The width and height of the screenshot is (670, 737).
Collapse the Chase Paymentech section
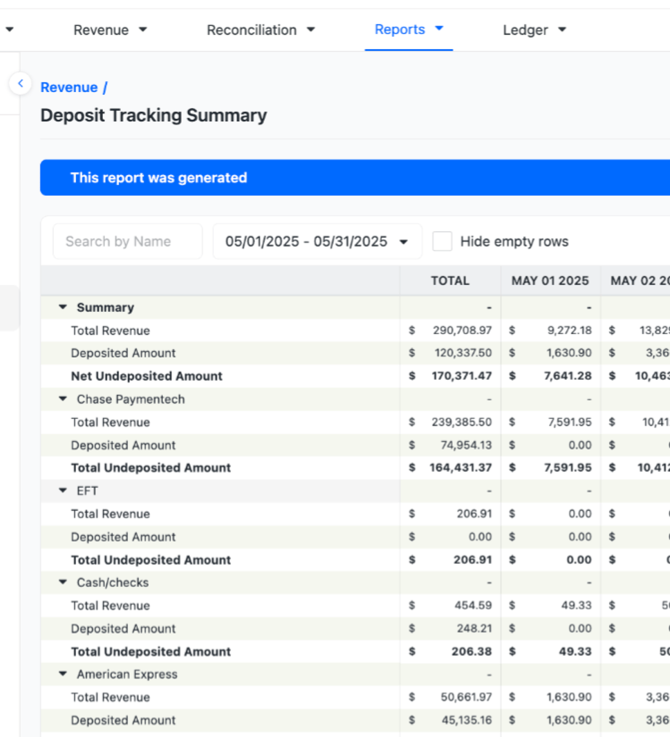(63, 399)
